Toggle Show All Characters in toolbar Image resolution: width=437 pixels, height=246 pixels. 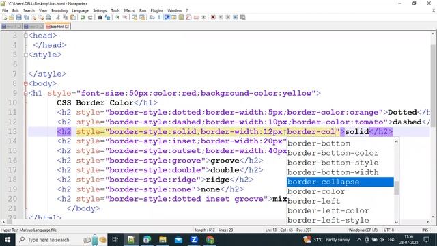159,17
